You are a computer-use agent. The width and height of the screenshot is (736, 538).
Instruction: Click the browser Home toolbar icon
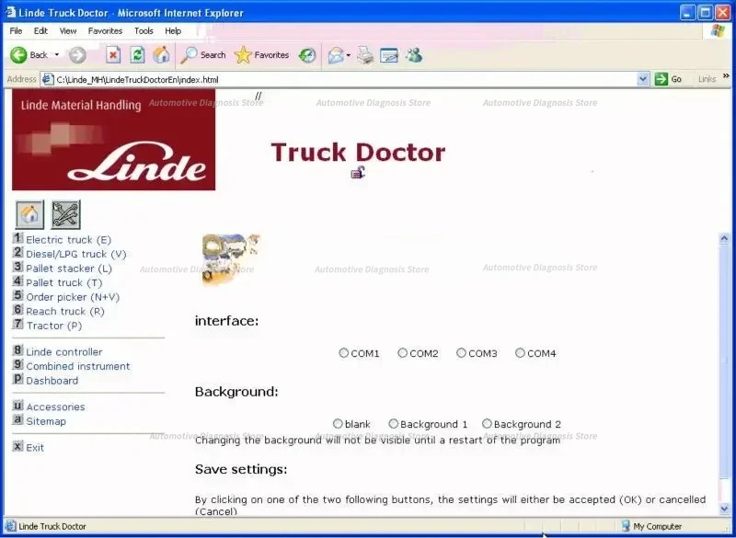(161, 55)
